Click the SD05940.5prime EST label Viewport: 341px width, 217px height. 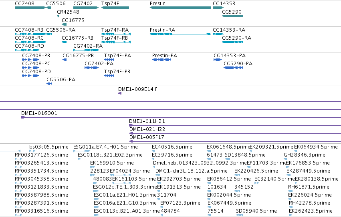256,211
